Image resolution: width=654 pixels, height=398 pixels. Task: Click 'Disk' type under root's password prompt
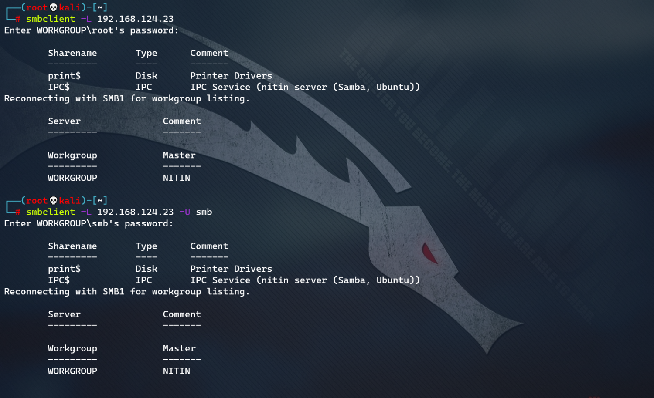146,76
